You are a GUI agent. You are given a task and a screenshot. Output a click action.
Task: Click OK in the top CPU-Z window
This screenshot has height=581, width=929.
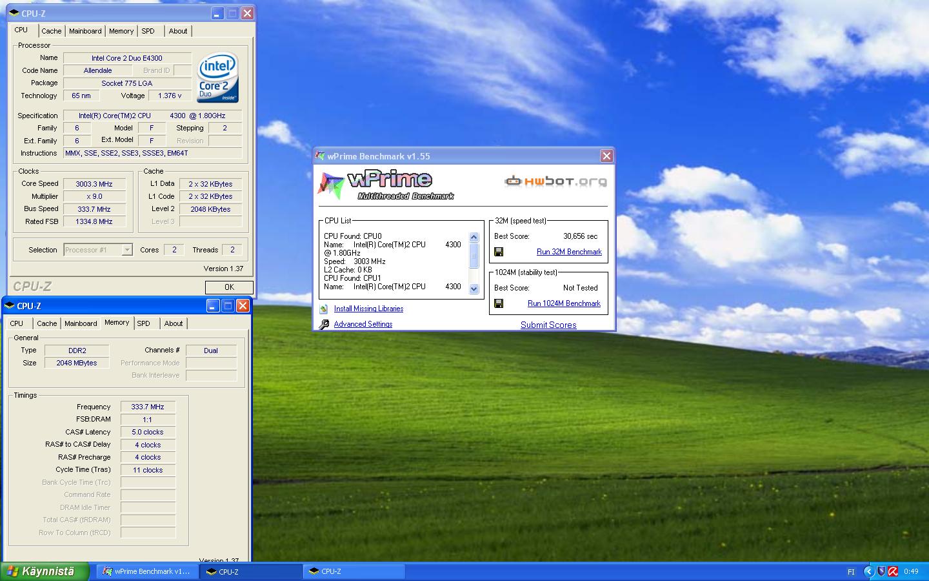(229, 287)
